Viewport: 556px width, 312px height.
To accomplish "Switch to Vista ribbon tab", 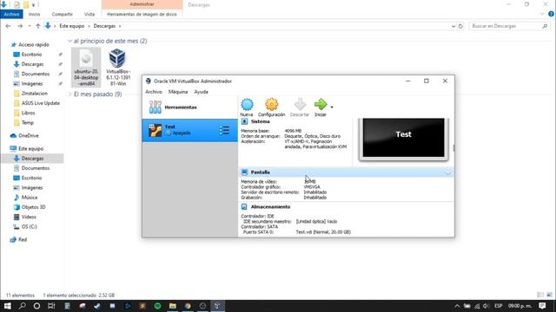I will pos(89,14).
